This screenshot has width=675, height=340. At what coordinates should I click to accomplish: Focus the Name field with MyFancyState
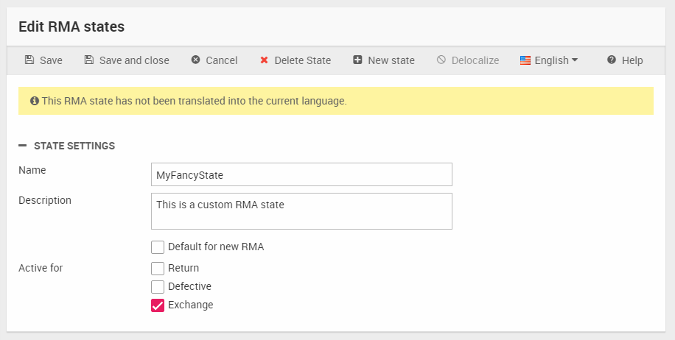[301, 175]
